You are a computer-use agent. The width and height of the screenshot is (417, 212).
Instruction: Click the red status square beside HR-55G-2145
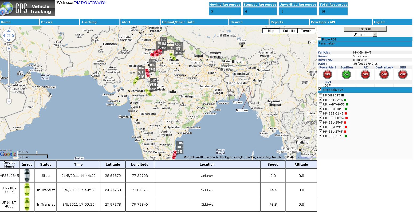(346, 113)
